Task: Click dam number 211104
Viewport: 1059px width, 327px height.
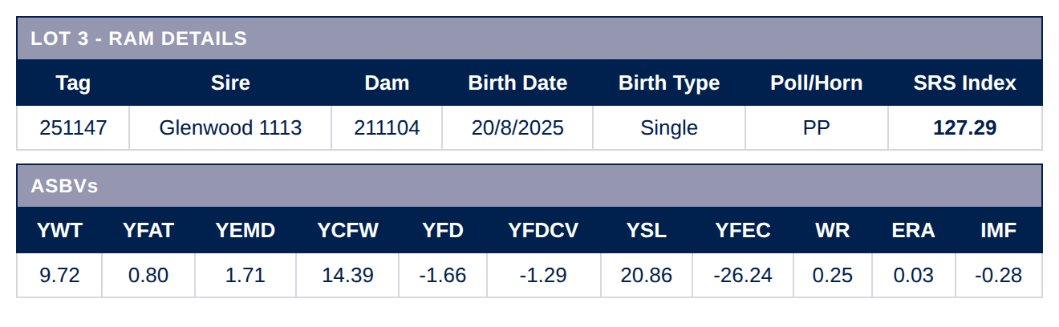Action: click(x=387, y=127)
